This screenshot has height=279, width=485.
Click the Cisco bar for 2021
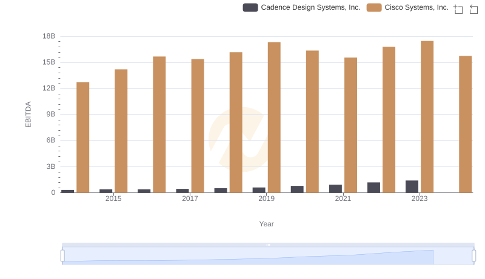(x=350, y=125)
